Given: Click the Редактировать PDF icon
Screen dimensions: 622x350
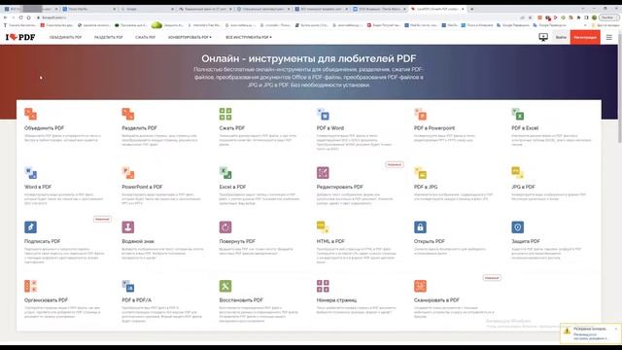Looking at the screenshot, I should click(x=323, y=173).
